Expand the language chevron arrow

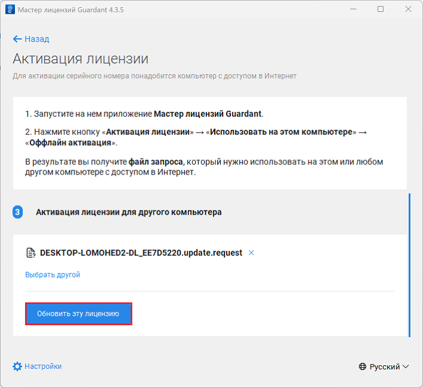pos(406,366)
